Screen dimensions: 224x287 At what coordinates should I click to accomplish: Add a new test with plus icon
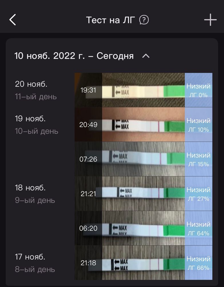coord(210,20)
